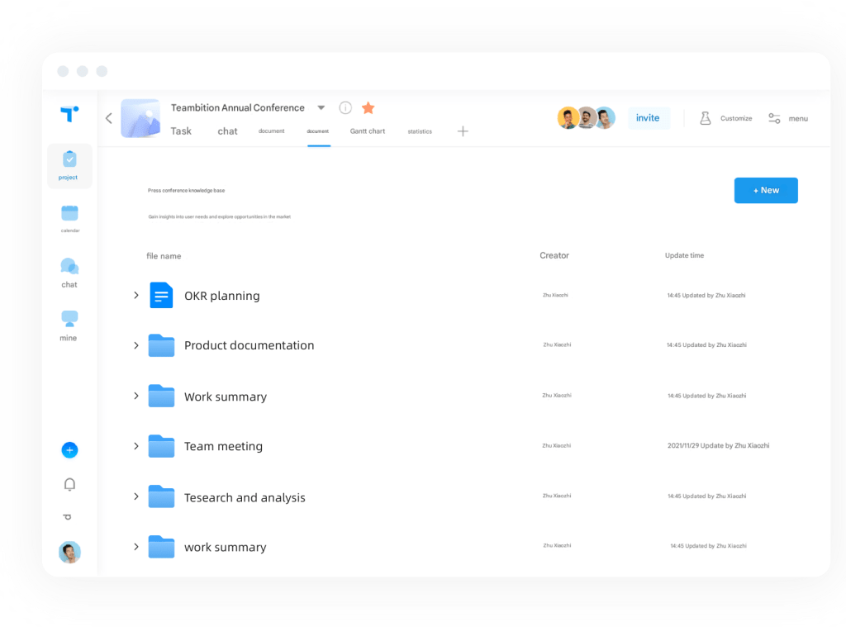This screenshot has height=627, width=846.
Task: Open chat from the left sidebar
Action: 69,273
